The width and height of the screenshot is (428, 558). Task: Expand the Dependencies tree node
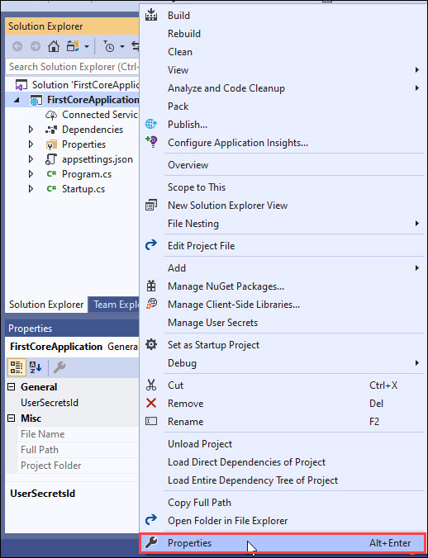31,129
